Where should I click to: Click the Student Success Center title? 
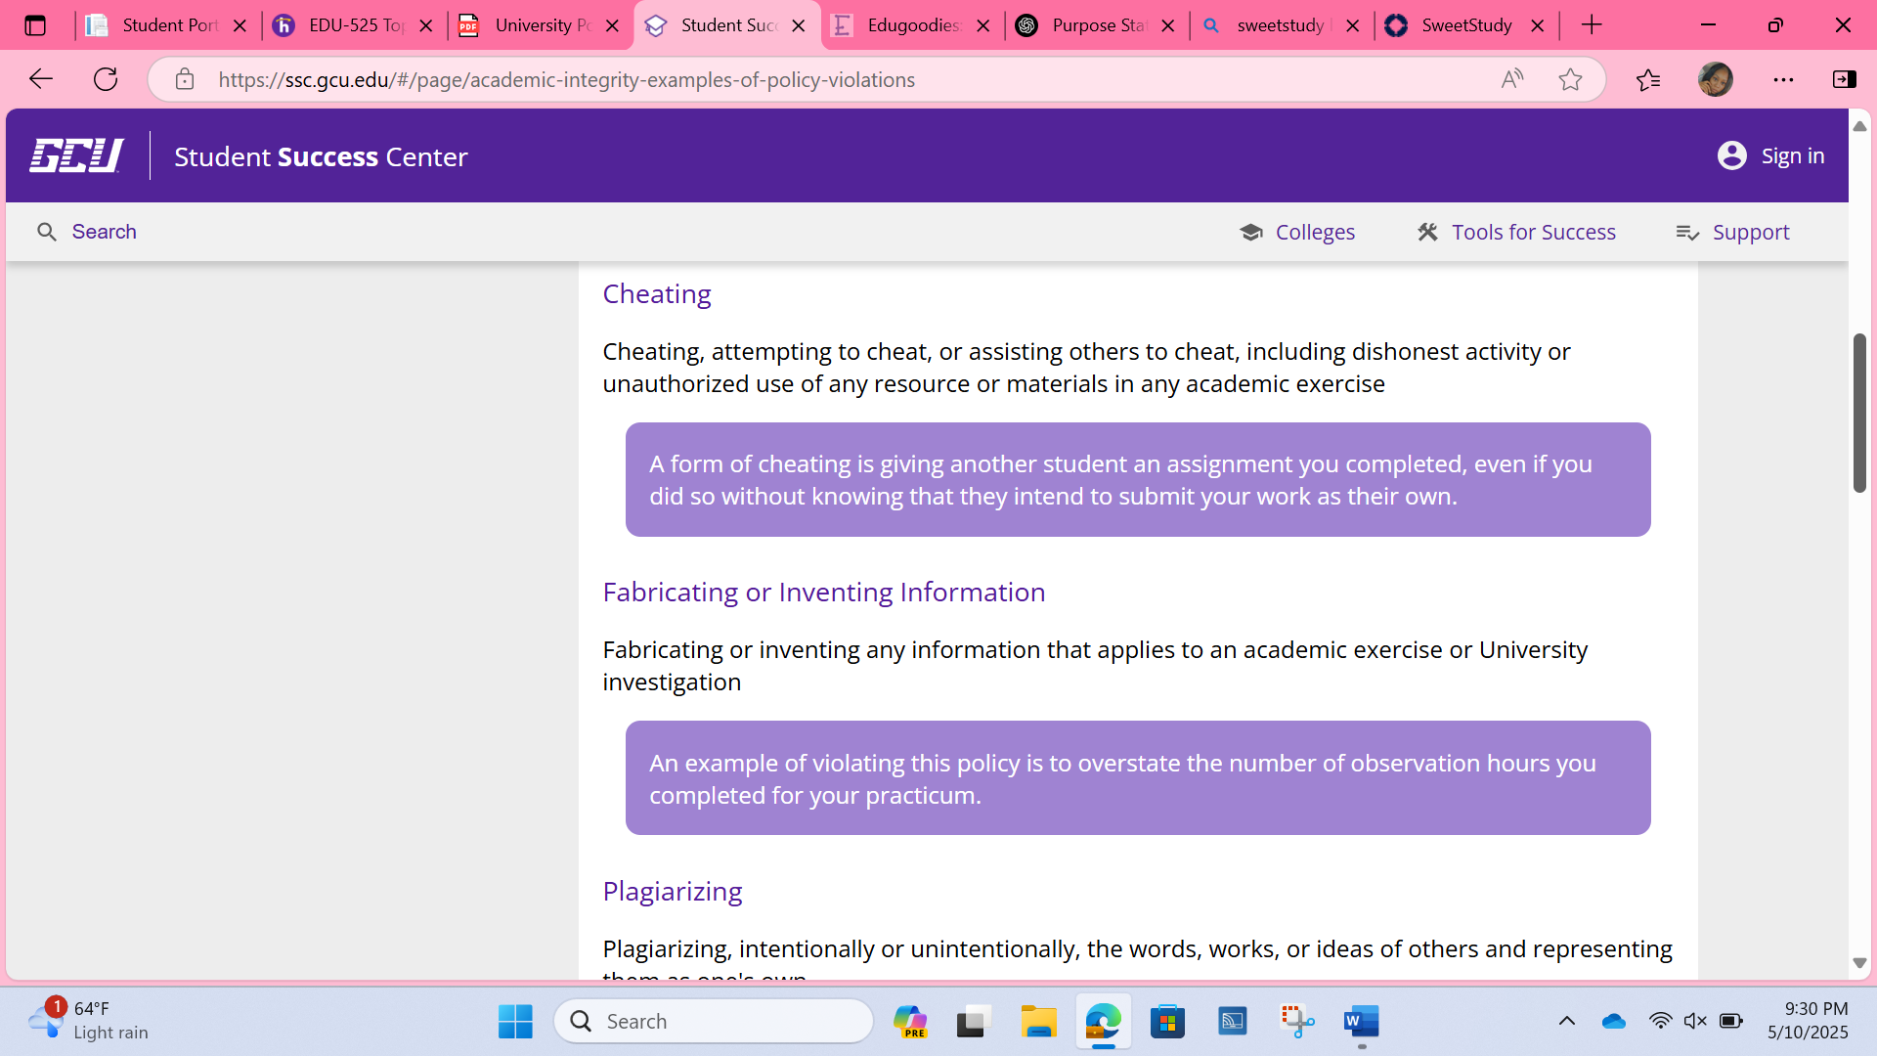[x=321, y=156]
